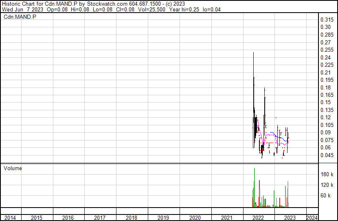Select the 2017 year label
The image size is (338, 221).
click(100, 218)
